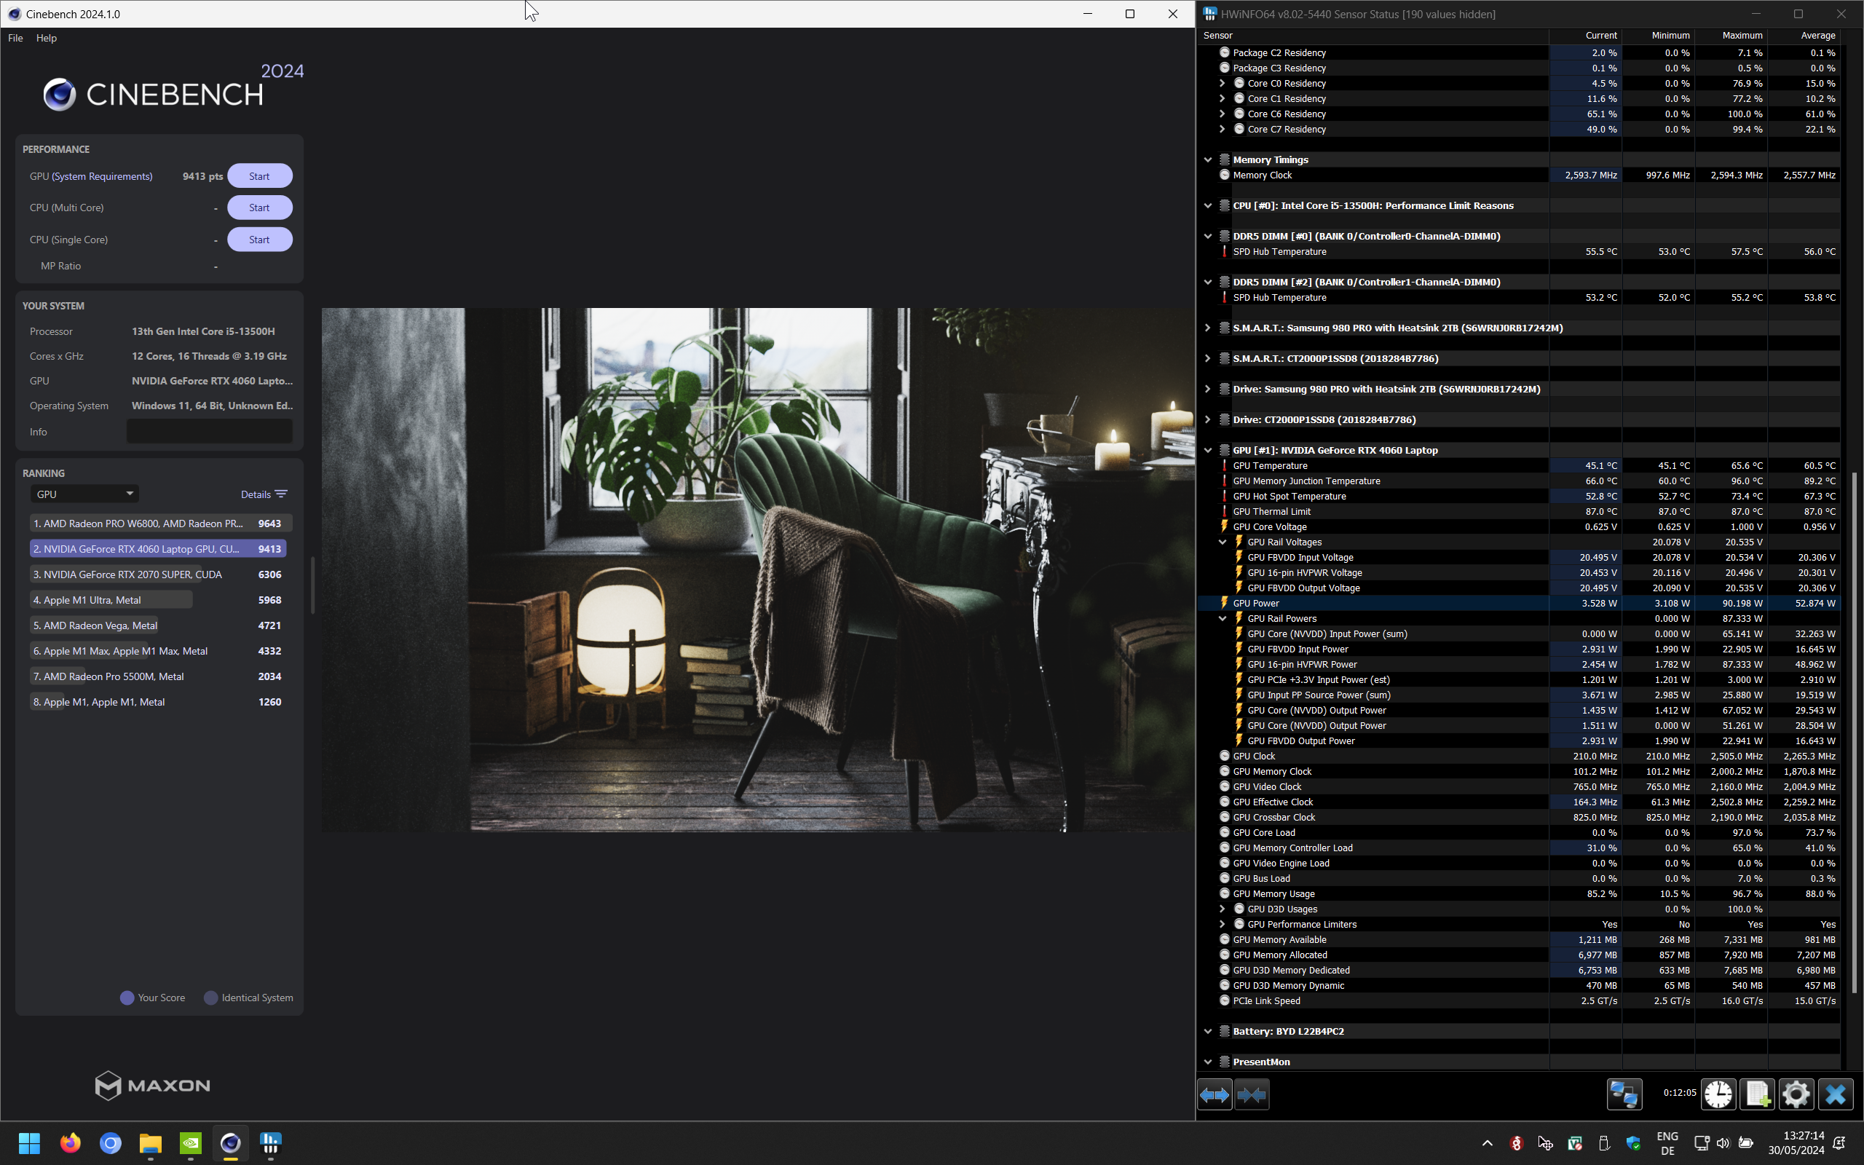This screenshot has height=1165, width=1864.
Task: Expand the GPU Performance Limiters row
Action: coord(1223,924)
